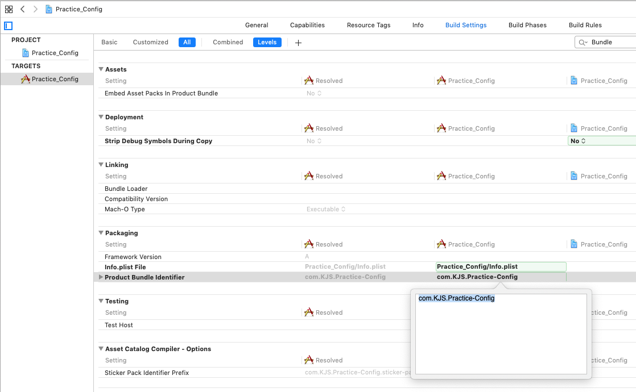The height and width of the screenshot is (392, 636).
Task: Select Framework Version setting row
Action: [367, 257]
